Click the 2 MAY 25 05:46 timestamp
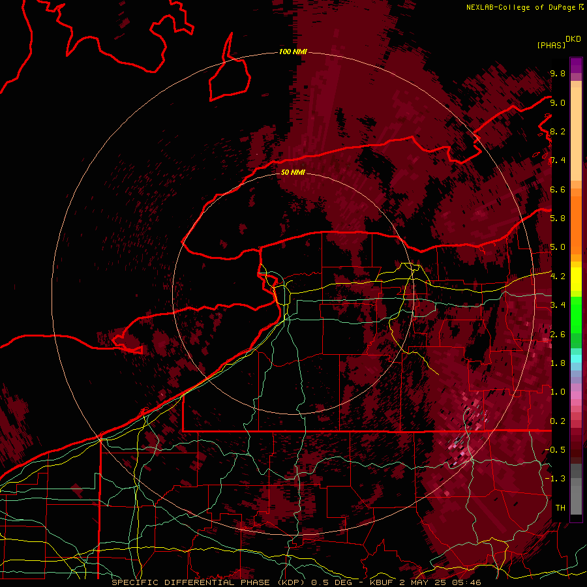The width and height of the screenshot is (587, 587). click(440, 582)
